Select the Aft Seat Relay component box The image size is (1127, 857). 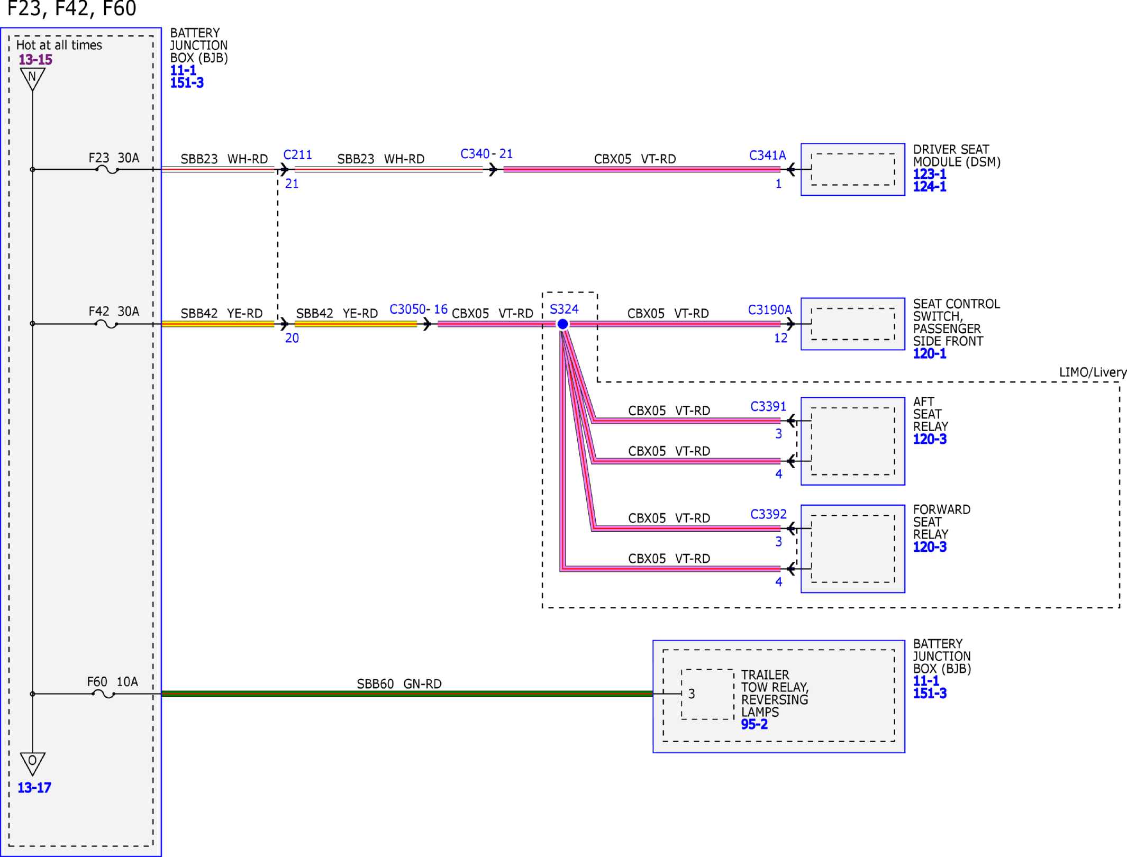tap(853, 441)
